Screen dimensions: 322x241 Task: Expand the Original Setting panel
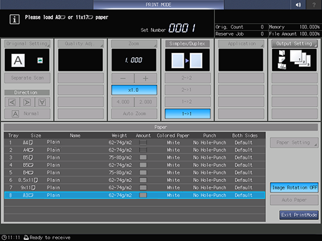point(27,43)
